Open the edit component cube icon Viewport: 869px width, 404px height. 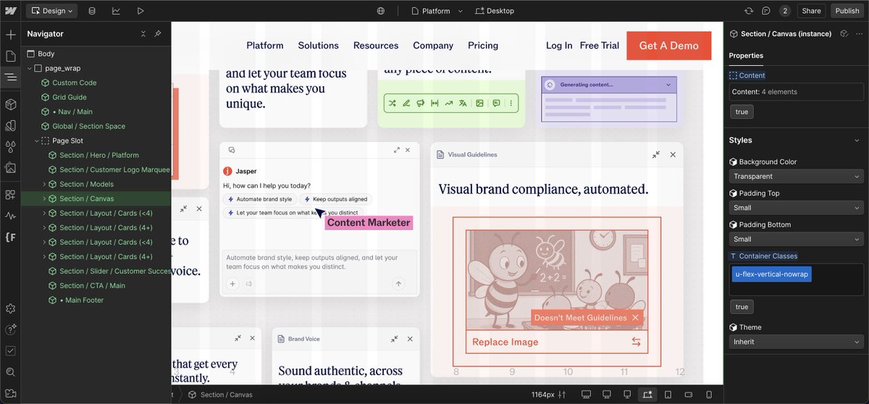(844, 34)
